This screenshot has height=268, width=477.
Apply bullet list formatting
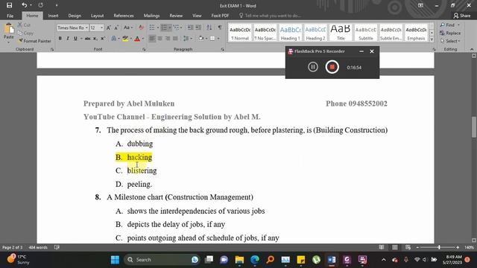coord(152,28)
